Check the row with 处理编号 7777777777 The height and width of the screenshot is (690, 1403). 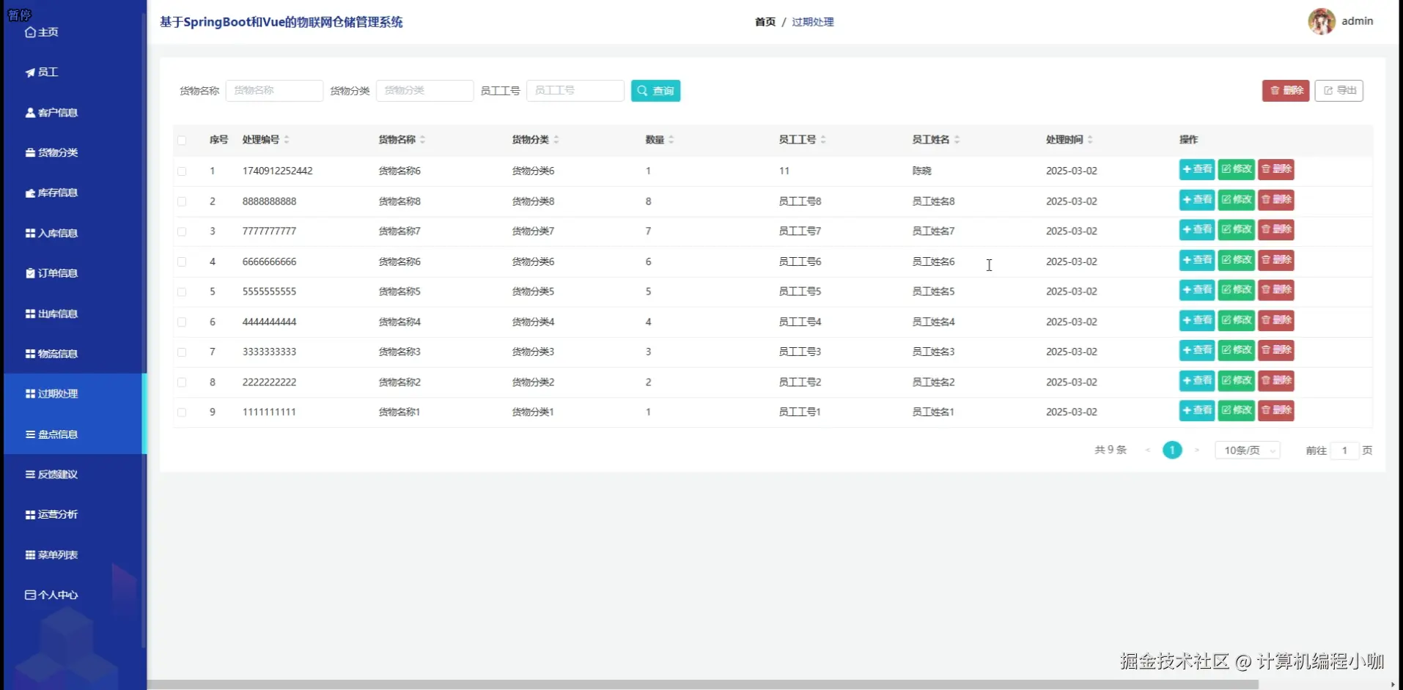click(x=182, y=231)
